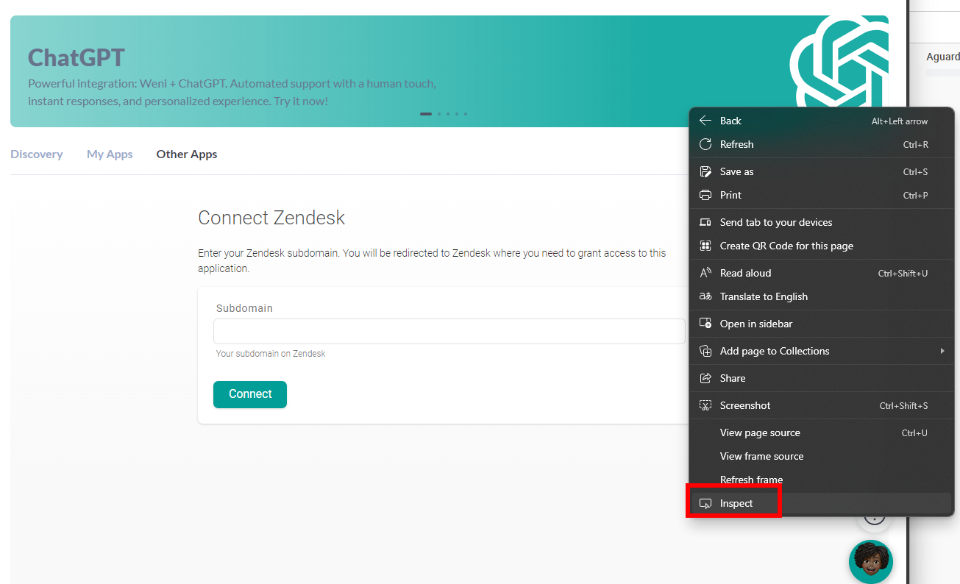Viewport: 960px width, 584px height.
Task: Choose View page source menu entry
Action: coord(760,432)
